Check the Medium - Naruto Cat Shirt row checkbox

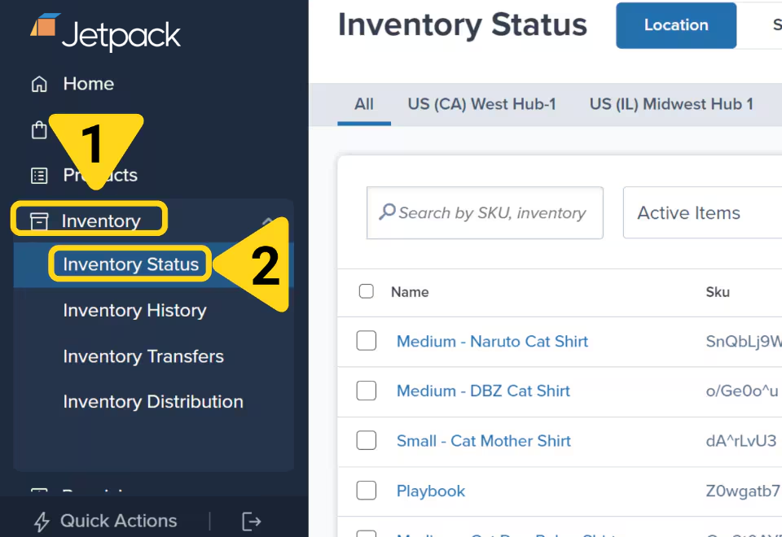(366, 342)
